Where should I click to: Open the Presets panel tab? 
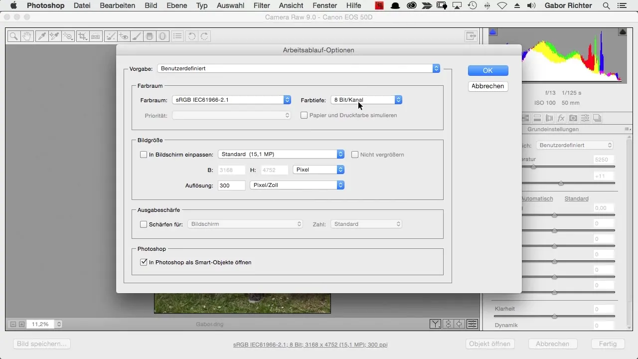tap(585, 118)
